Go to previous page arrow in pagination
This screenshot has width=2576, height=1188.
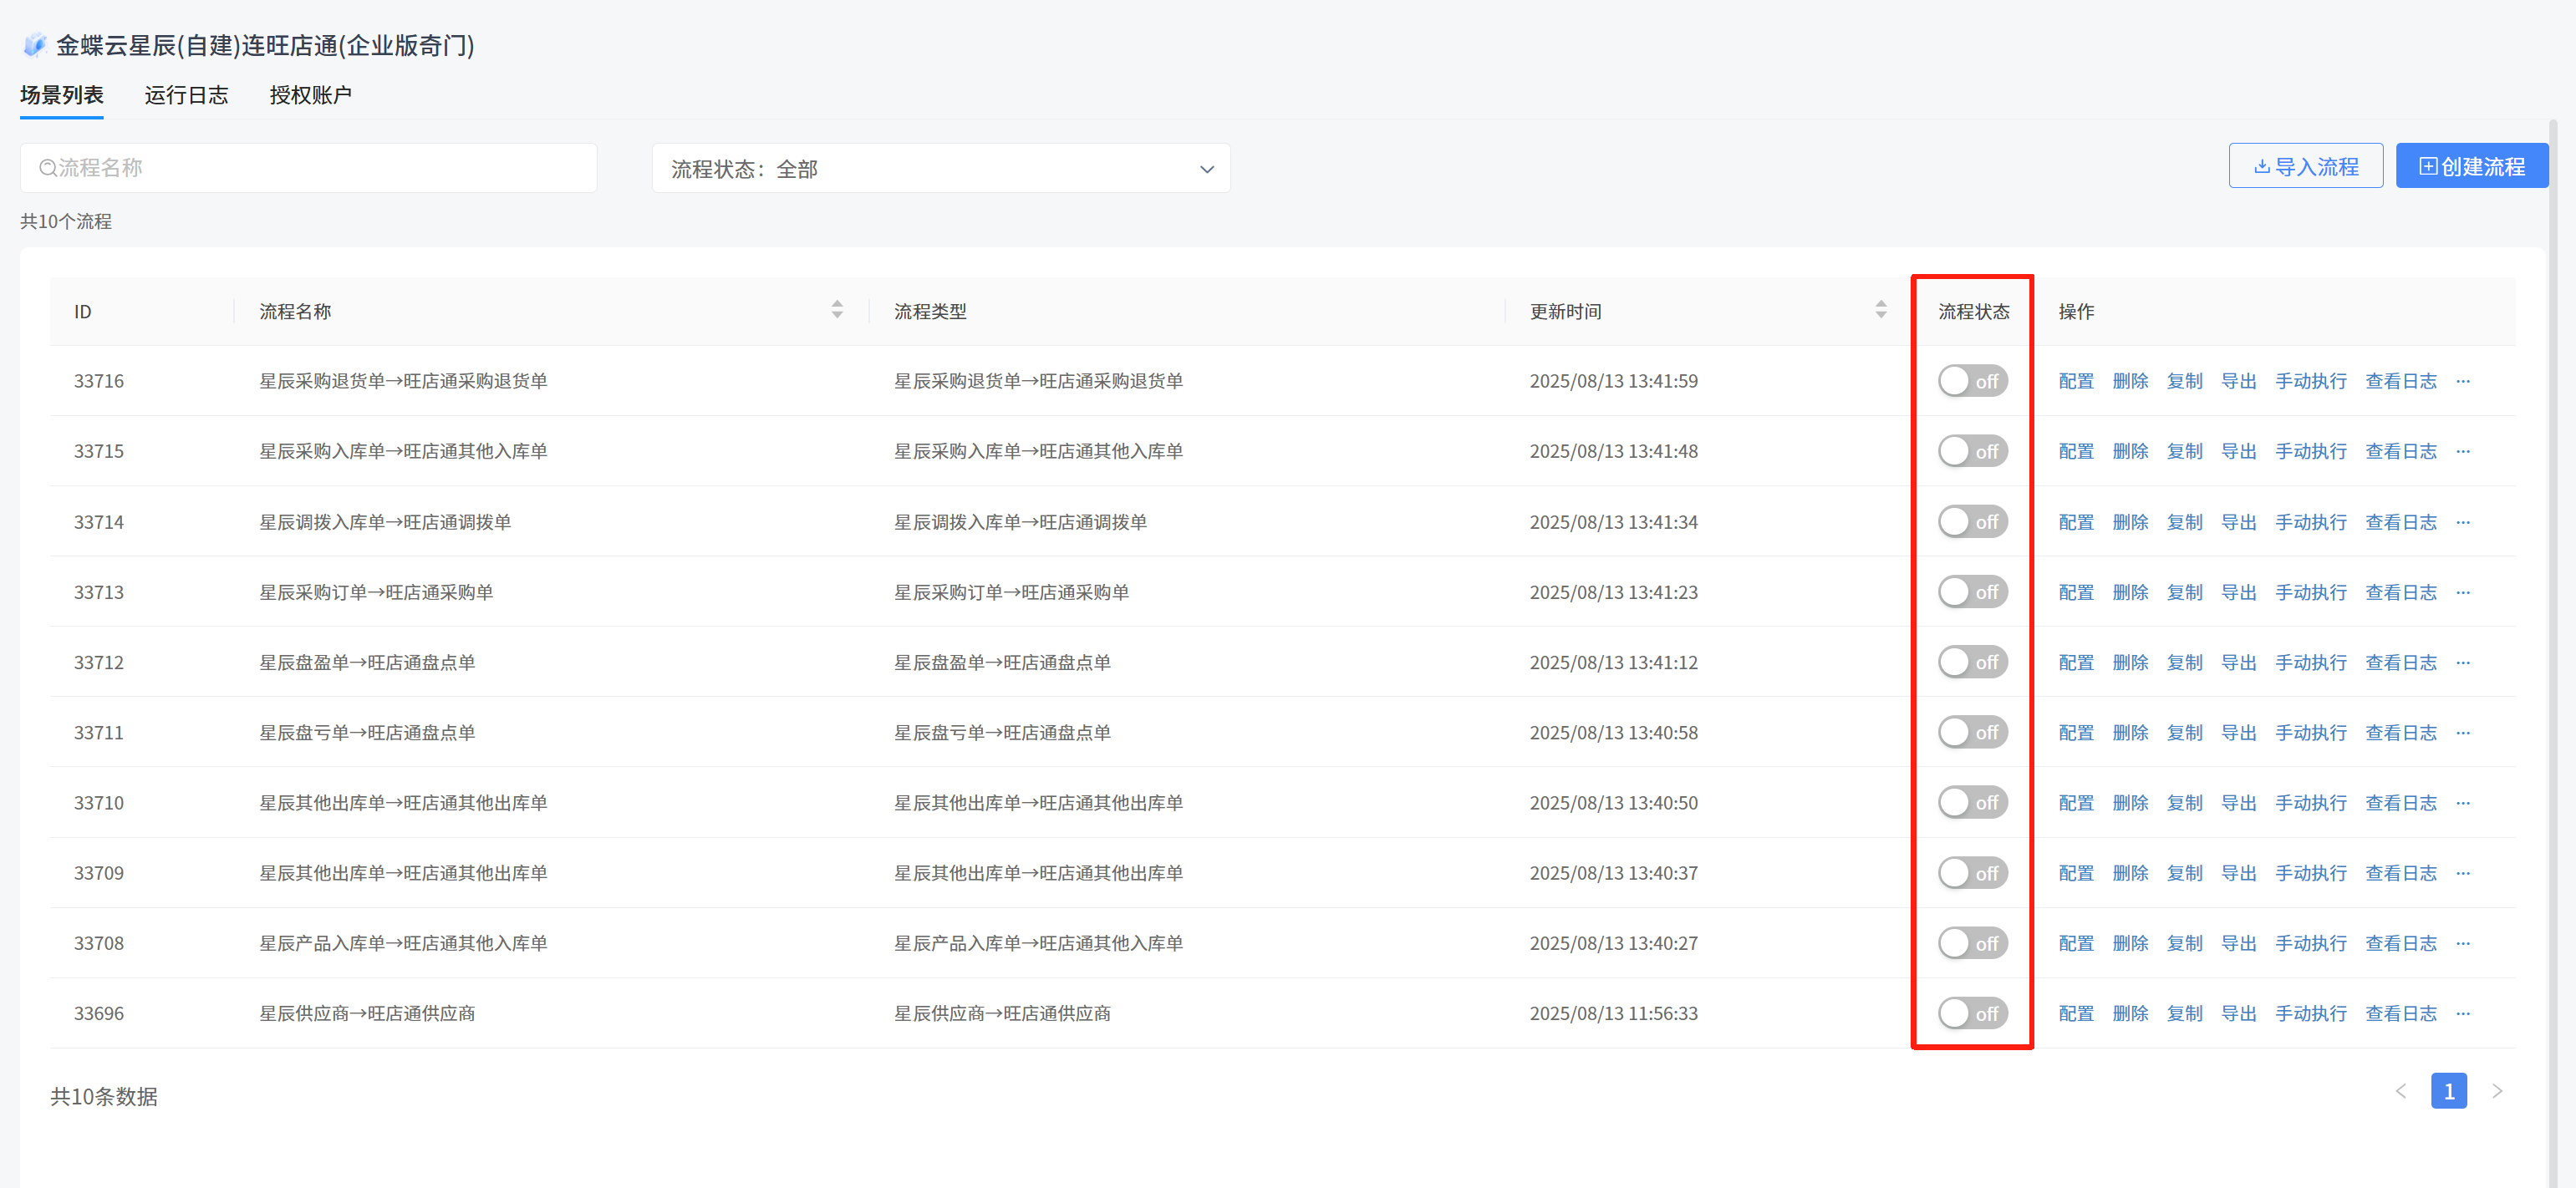tap(2400, 1091)
